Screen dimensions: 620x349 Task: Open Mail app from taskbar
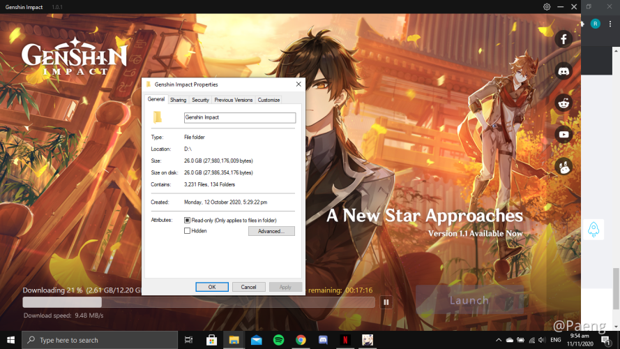tap(256, 340)
